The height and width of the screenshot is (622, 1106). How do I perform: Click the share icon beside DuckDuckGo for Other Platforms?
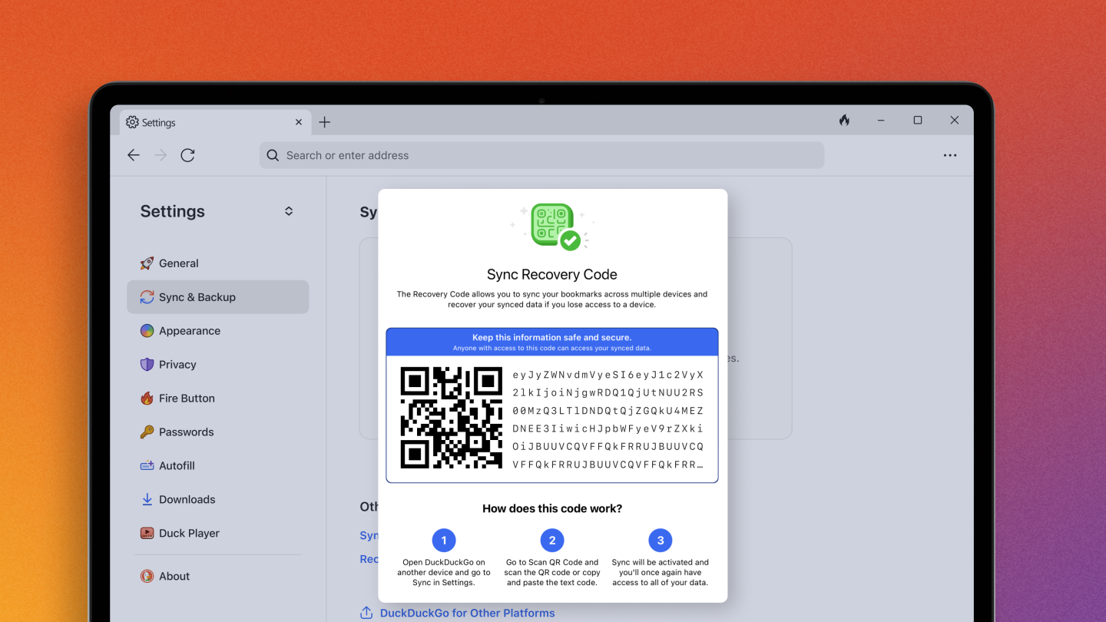pos(366,612)
